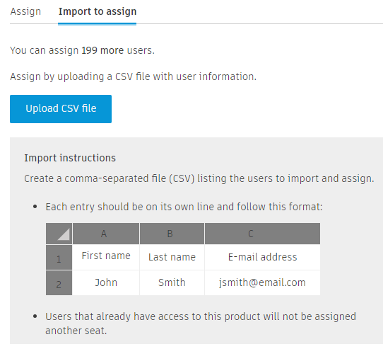Click the Upload CSV file button
The height and width of the screenshot is (349, 383).
point(61,109)
